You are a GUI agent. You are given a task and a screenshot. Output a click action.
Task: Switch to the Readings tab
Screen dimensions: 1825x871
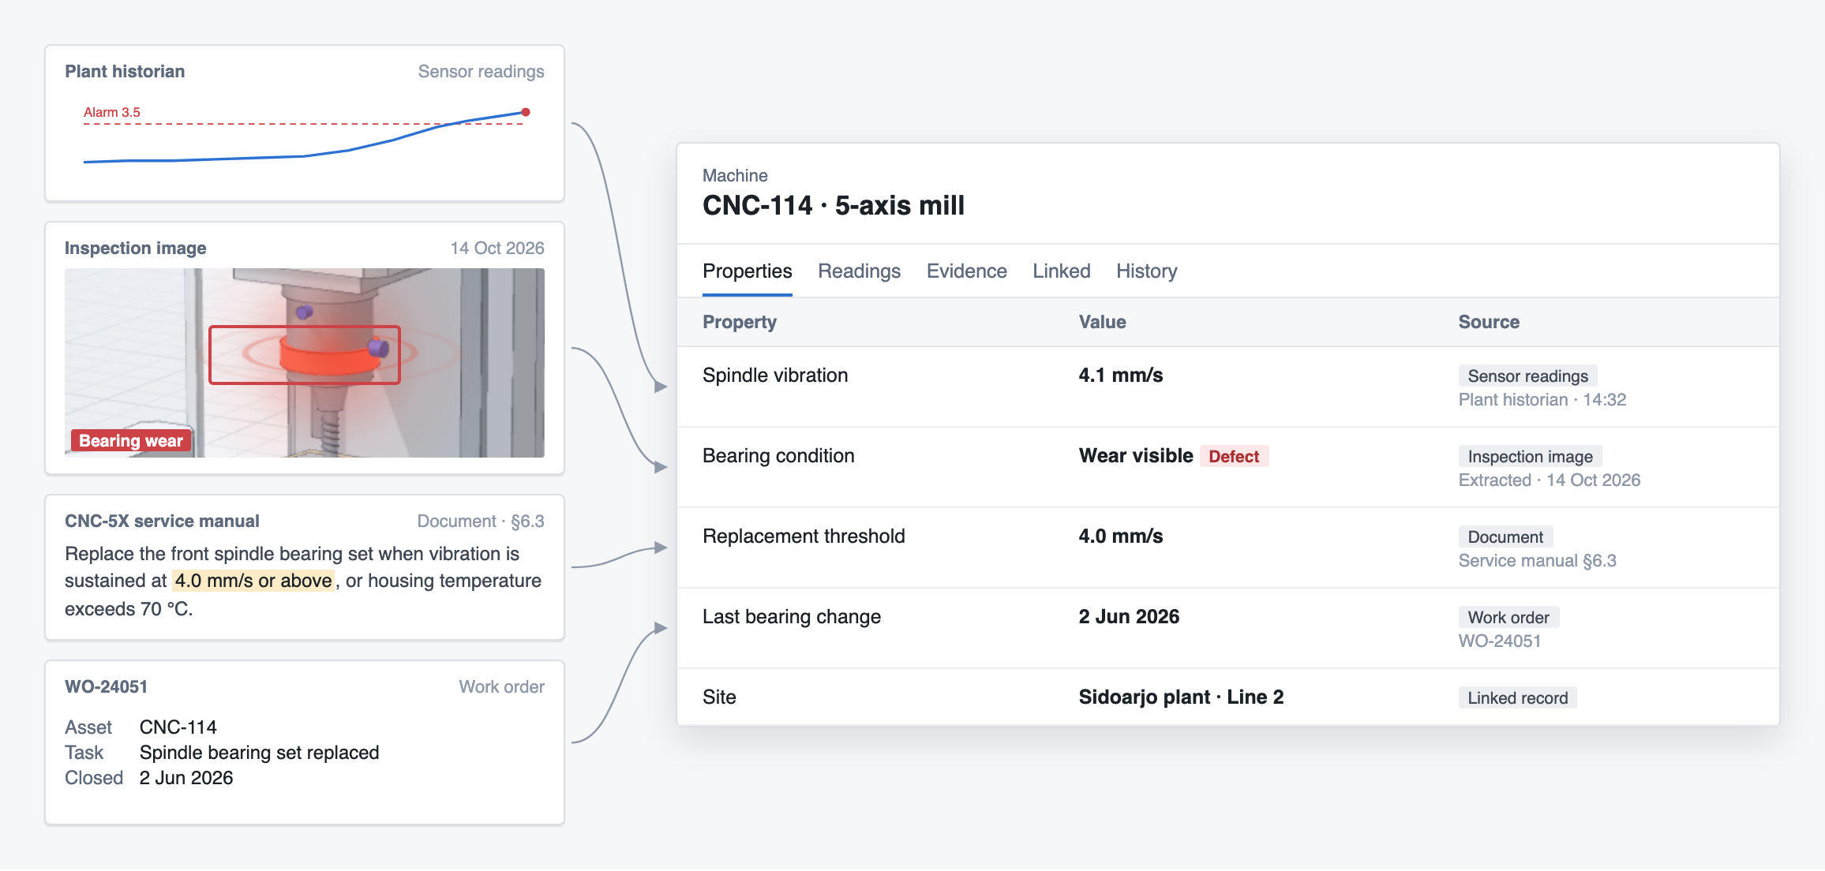(859, 271)
